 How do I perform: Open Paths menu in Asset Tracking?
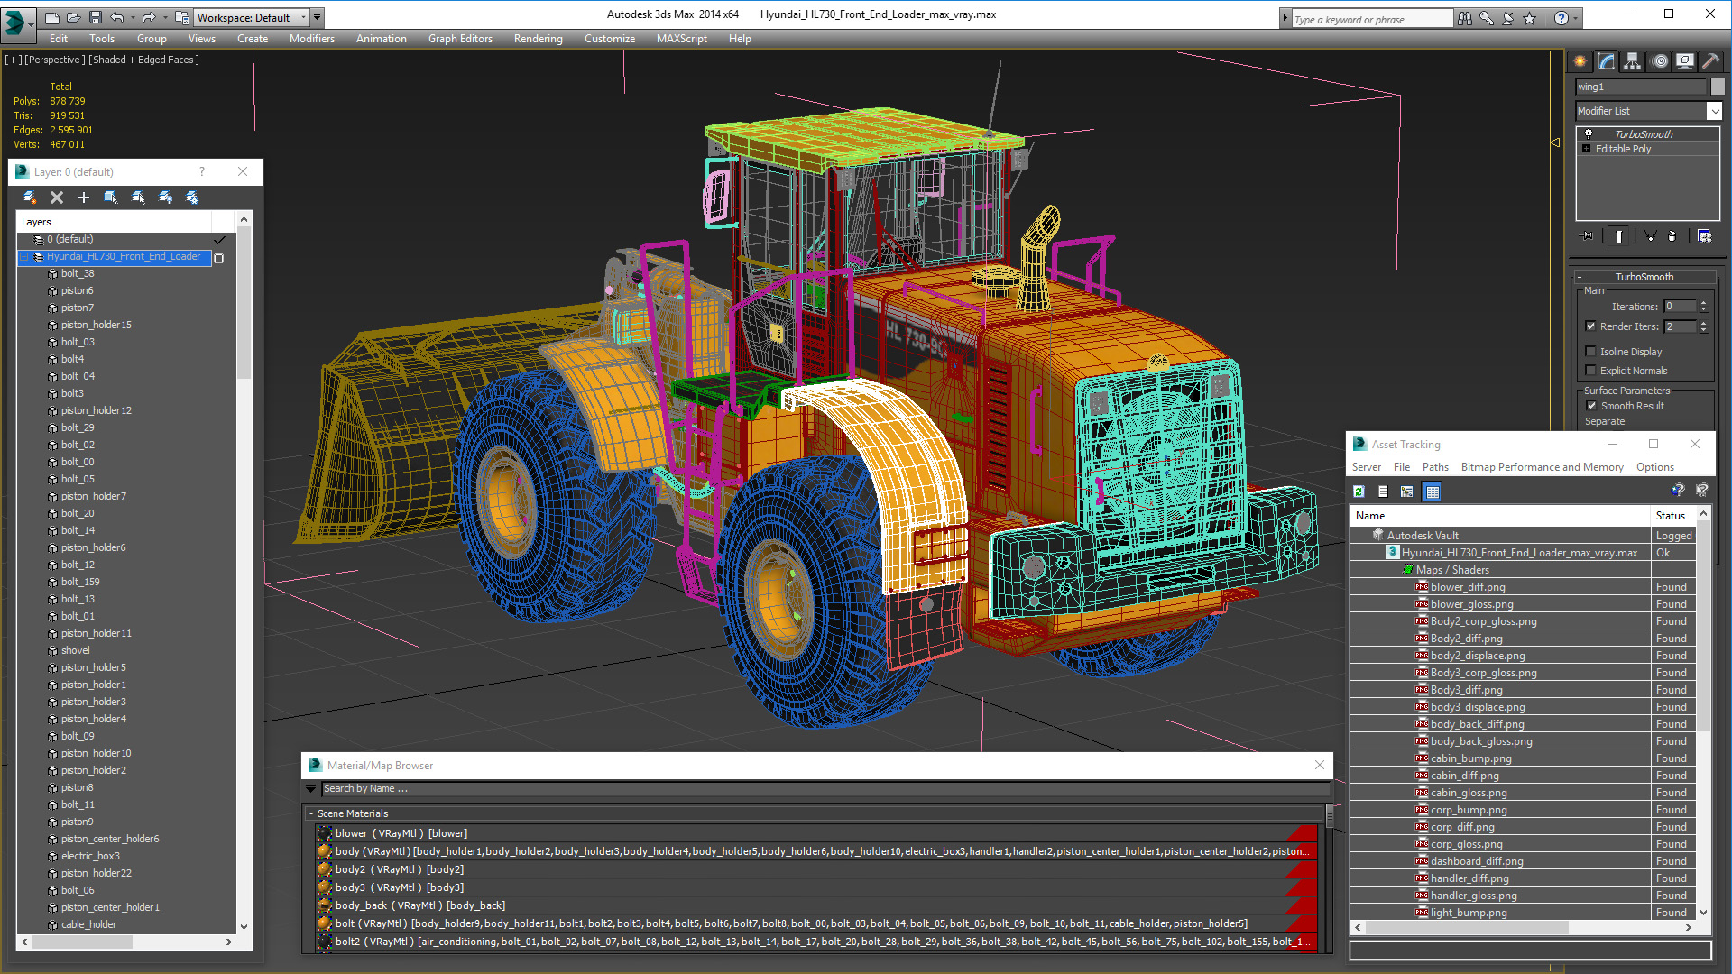(x=1435, y=467)
